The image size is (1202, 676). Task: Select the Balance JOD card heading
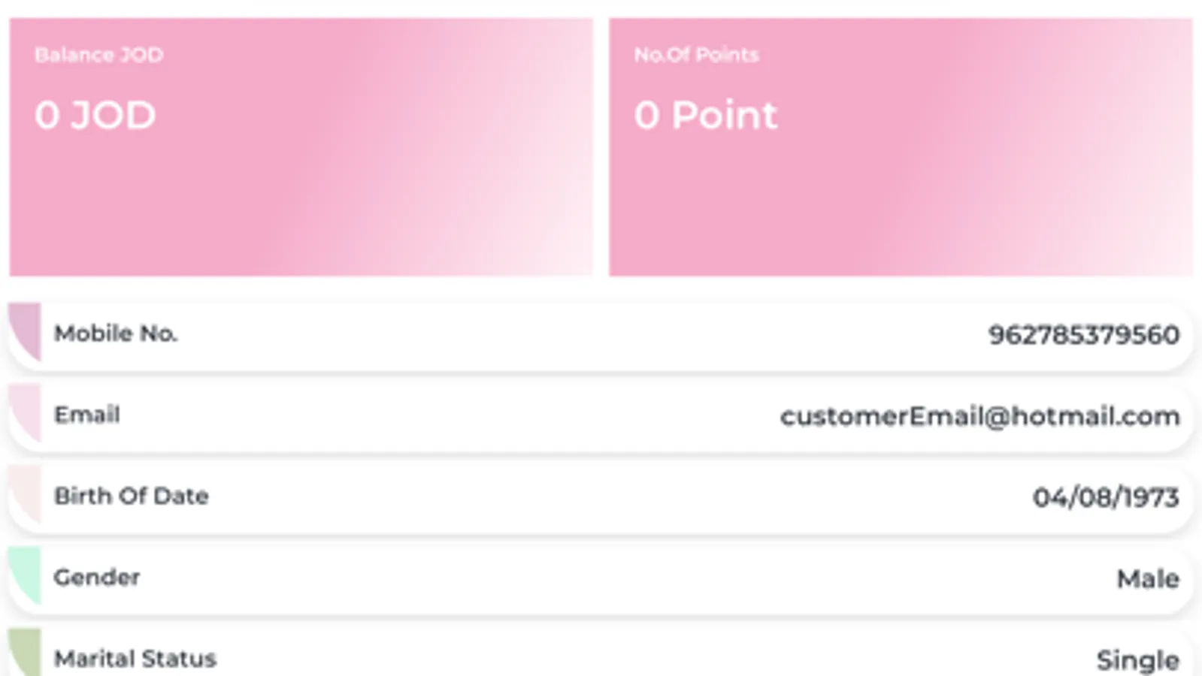(x=98, y=55)
